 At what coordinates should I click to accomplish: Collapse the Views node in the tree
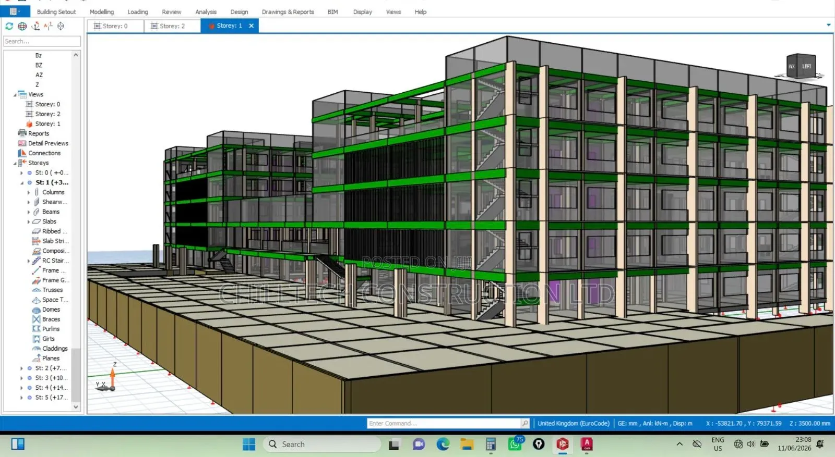tap(15, 95)
